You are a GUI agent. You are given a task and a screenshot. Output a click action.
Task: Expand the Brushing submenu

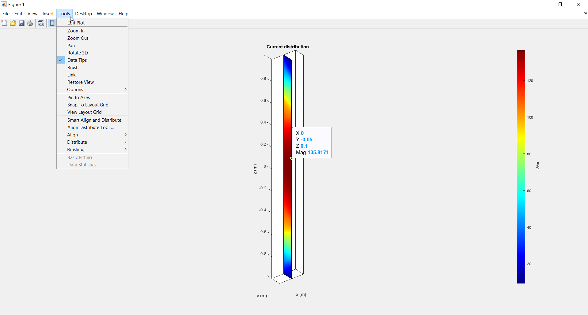click(76, 149)
